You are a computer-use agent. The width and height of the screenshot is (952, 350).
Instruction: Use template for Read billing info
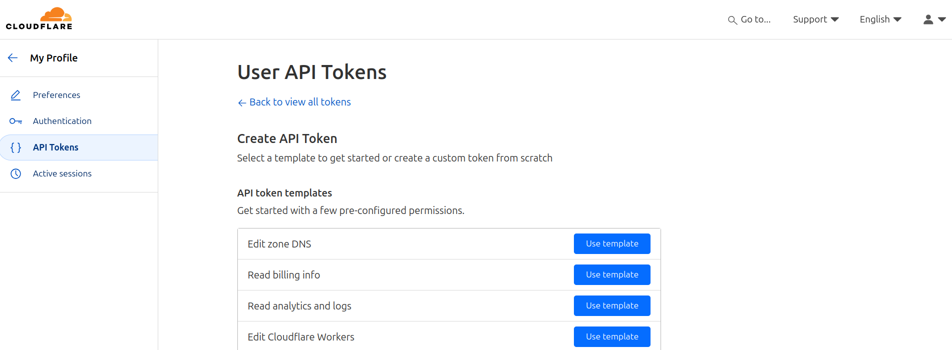pyautogui.click(x=612, y=274)
